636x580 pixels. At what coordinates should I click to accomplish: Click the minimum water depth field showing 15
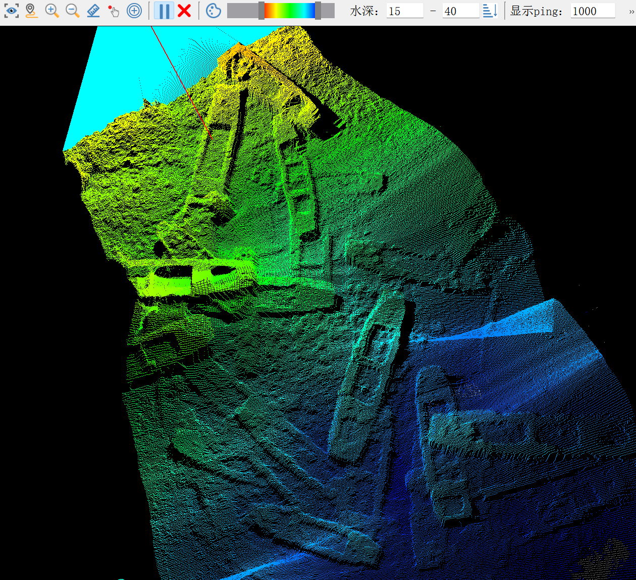click(404, 11)
